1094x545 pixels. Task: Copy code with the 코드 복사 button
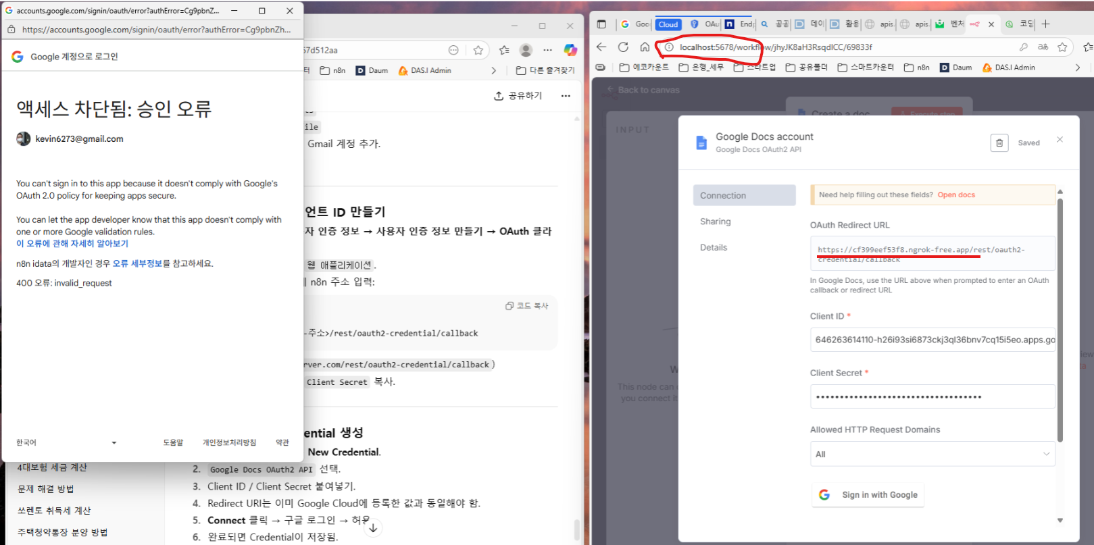click(527, 306)
